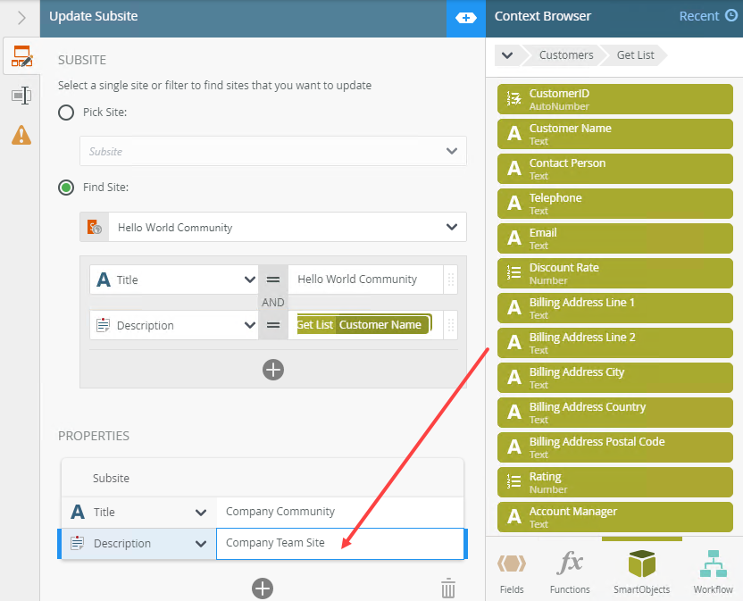
Task: Select the Email text field item
Action: coord(614,238)
